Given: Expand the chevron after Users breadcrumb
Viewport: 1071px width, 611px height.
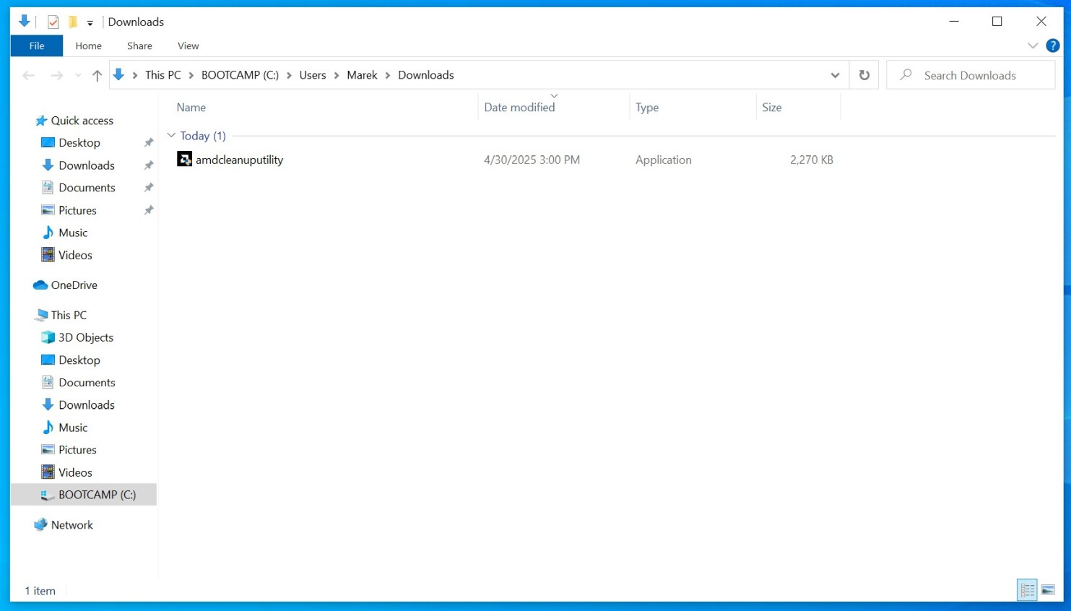Looking at the screenshot, I should click(337, 75).
